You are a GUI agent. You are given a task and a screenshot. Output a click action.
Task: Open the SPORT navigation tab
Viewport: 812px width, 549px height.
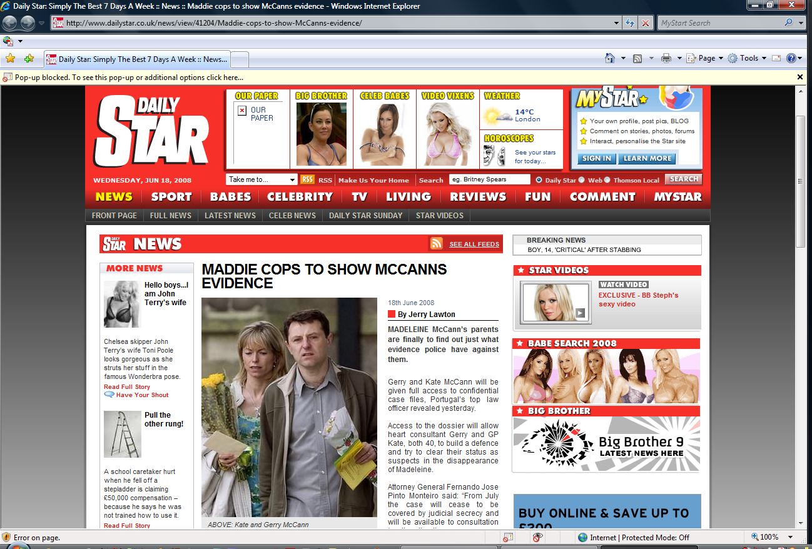click(x=171, y=196)
